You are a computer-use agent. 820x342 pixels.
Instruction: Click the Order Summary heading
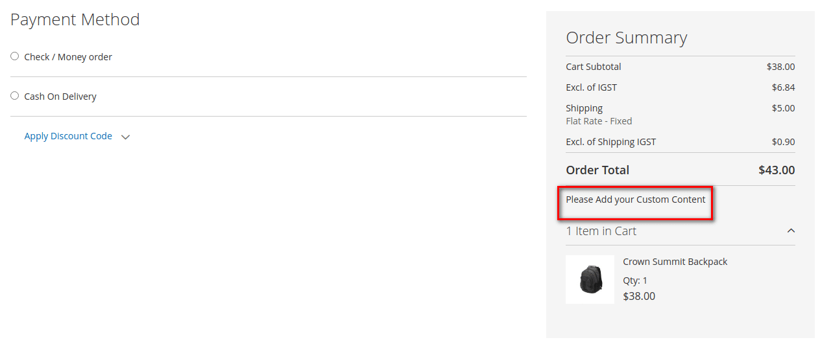[626, 38]
